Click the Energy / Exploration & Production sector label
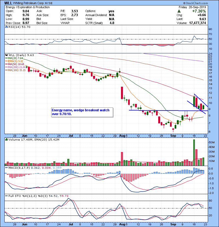The height and width of the screenshot is (227, 219). pyautogui.click(x=28, y=7)
